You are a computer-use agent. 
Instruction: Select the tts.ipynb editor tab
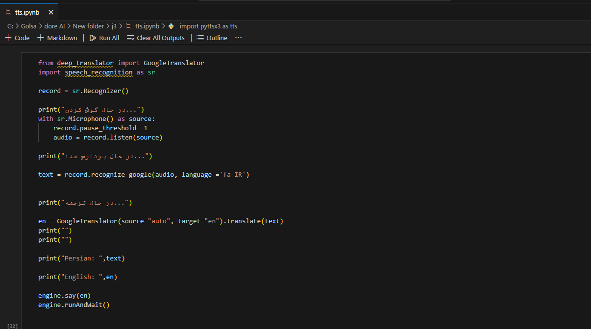click(x=27, y=11)
